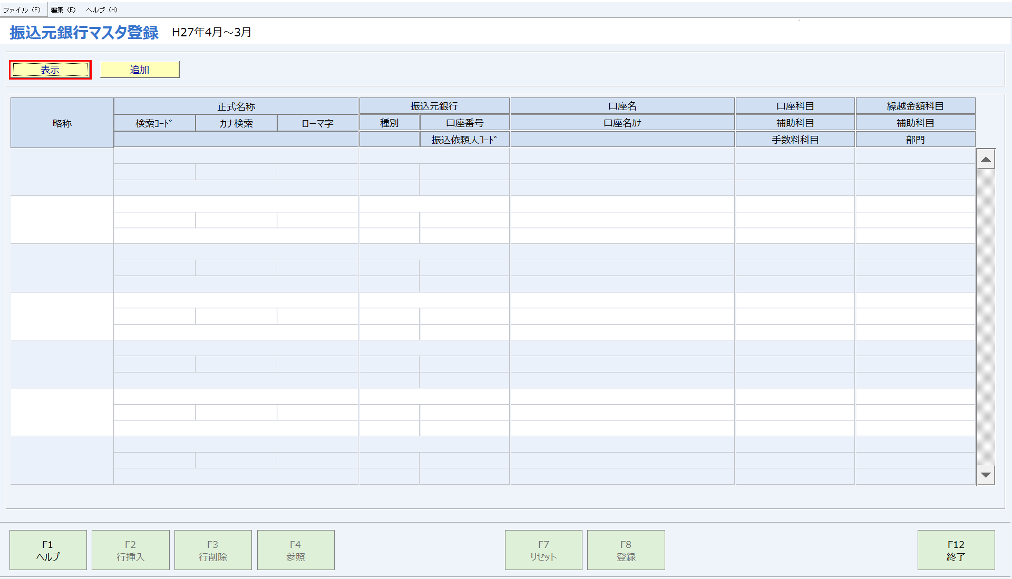Click the first row 略称 cell
The width and height of the screenshot is (1012, 579).
tap(62, 172)
